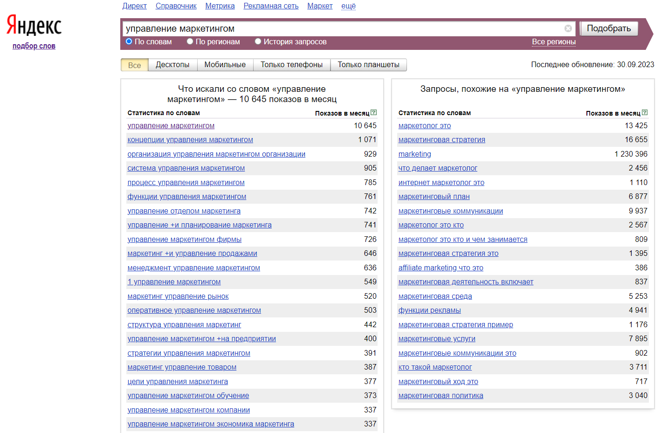Open 'affiliate marketing что это' similar query
The width and height of the screenshot is (668, 433).
click(441, 268)
